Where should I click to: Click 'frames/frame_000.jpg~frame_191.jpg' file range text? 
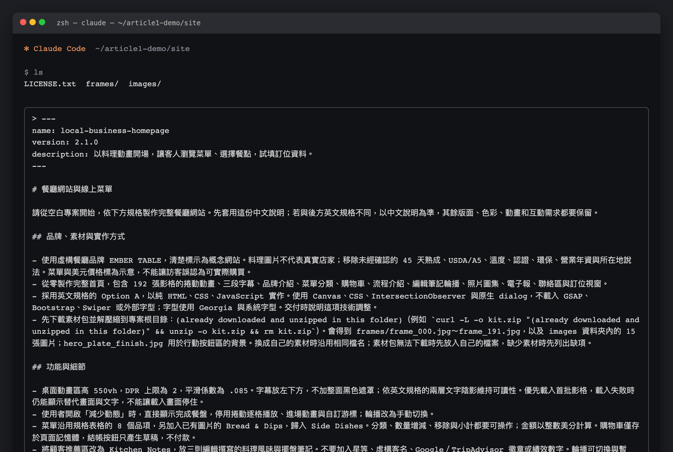pyautogui.click(x=438, y=331)
